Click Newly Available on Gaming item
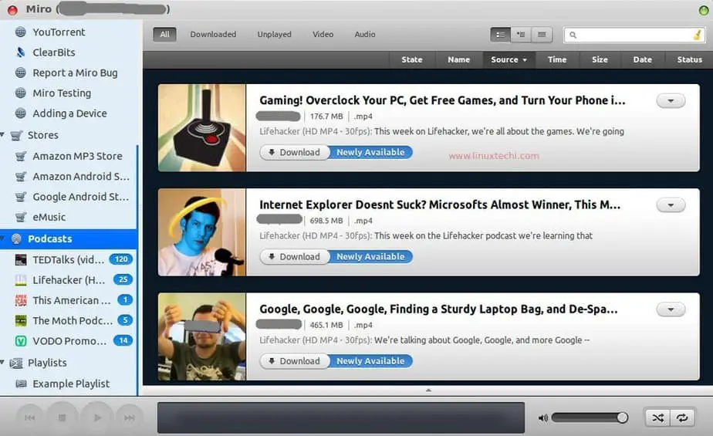The height and width of the screenshot is (436, 713). [x=370, y=152]
